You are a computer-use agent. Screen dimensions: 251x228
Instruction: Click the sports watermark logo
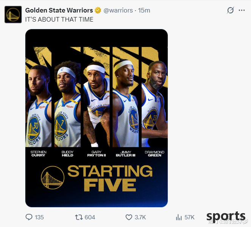point(226,217)
